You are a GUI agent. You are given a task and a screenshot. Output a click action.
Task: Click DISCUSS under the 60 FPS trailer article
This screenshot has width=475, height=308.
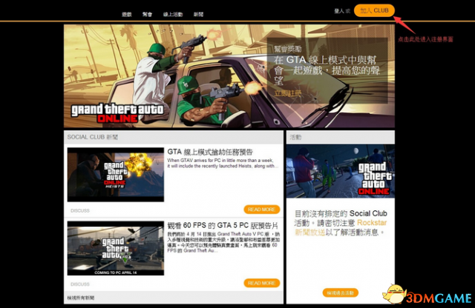(x=80, y=284)
